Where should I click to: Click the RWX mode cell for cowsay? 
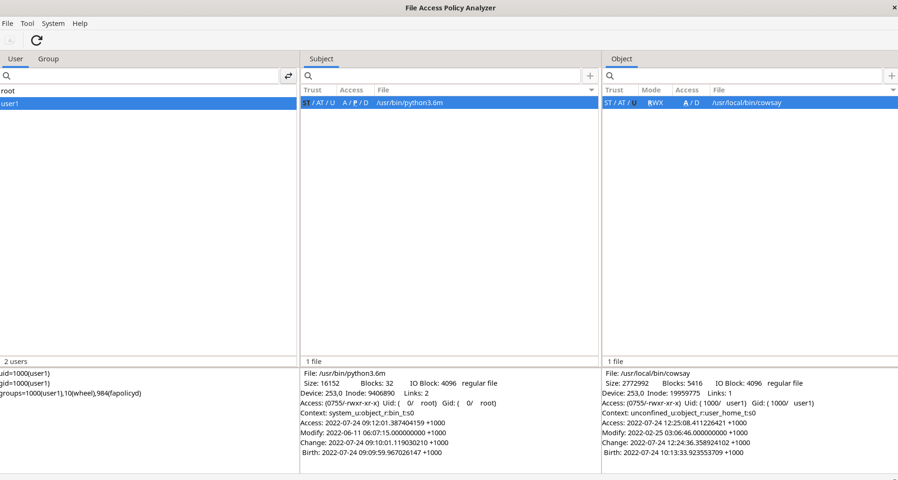click(x=655, y=103)
